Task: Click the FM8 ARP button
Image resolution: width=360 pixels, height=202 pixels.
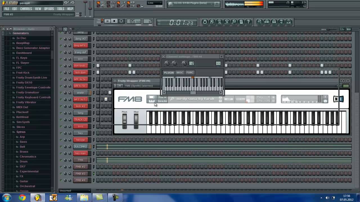Action: point(229,99)
